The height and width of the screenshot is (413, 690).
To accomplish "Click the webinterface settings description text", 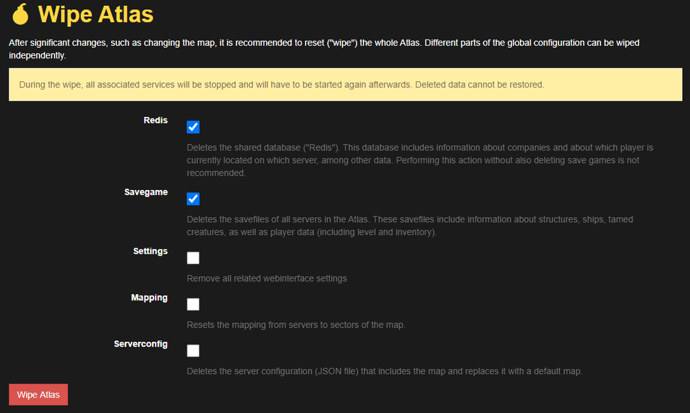I will (266, 278).
